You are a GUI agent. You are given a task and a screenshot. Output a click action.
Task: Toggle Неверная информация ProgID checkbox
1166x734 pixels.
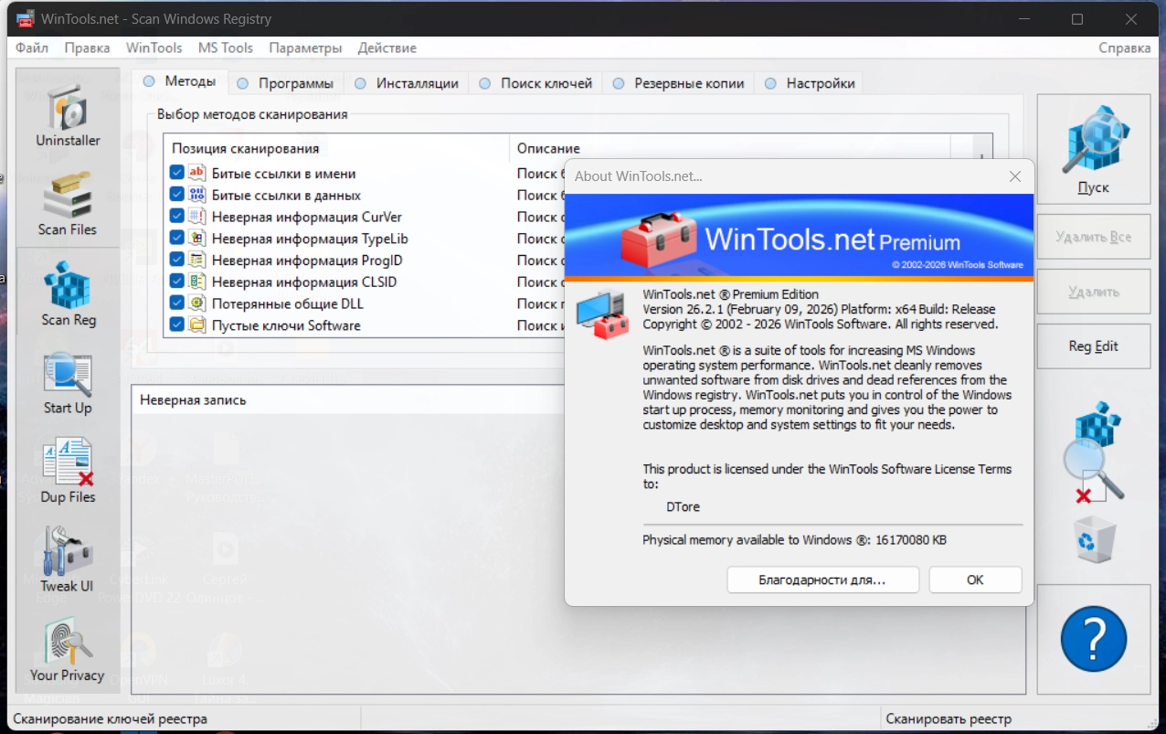[177, 261]
